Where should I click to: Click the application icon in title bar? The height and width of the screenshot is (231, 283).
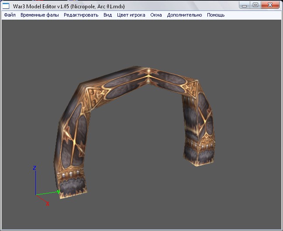[x=6, y=6]
